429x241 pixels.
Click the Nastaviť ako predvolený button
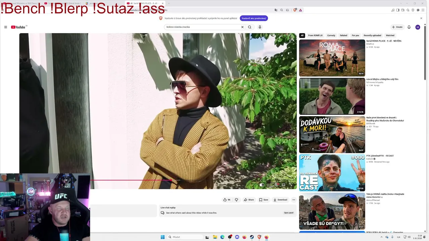(254, 18)
